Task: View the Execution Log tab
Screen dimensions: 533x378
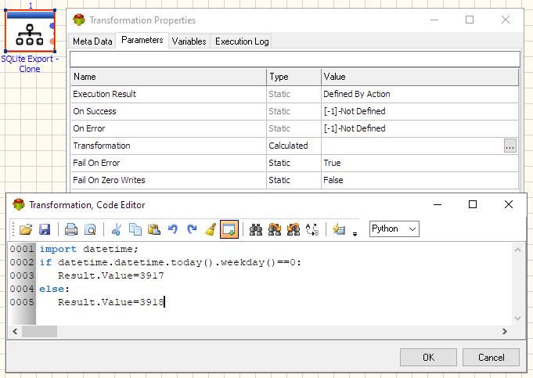Action: tap(242, 41)
